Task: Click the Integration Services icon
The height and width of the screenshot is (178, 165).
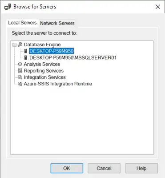Action: (x=20, y=77)
